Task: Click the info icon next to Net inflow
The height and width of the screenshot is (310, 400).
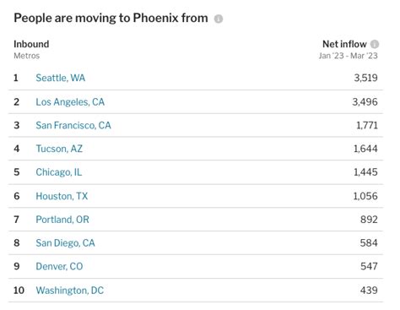Action: (x=375, y=44)
